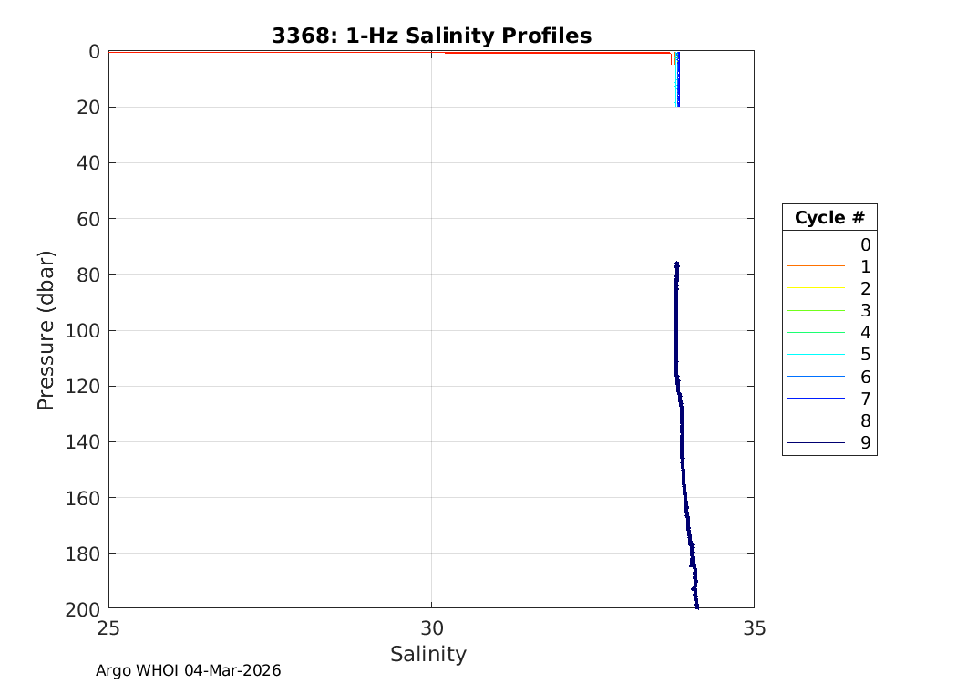Click the "Cycle #" legend title
Viewport: 957px width, 684px height.
pos(828,218)
